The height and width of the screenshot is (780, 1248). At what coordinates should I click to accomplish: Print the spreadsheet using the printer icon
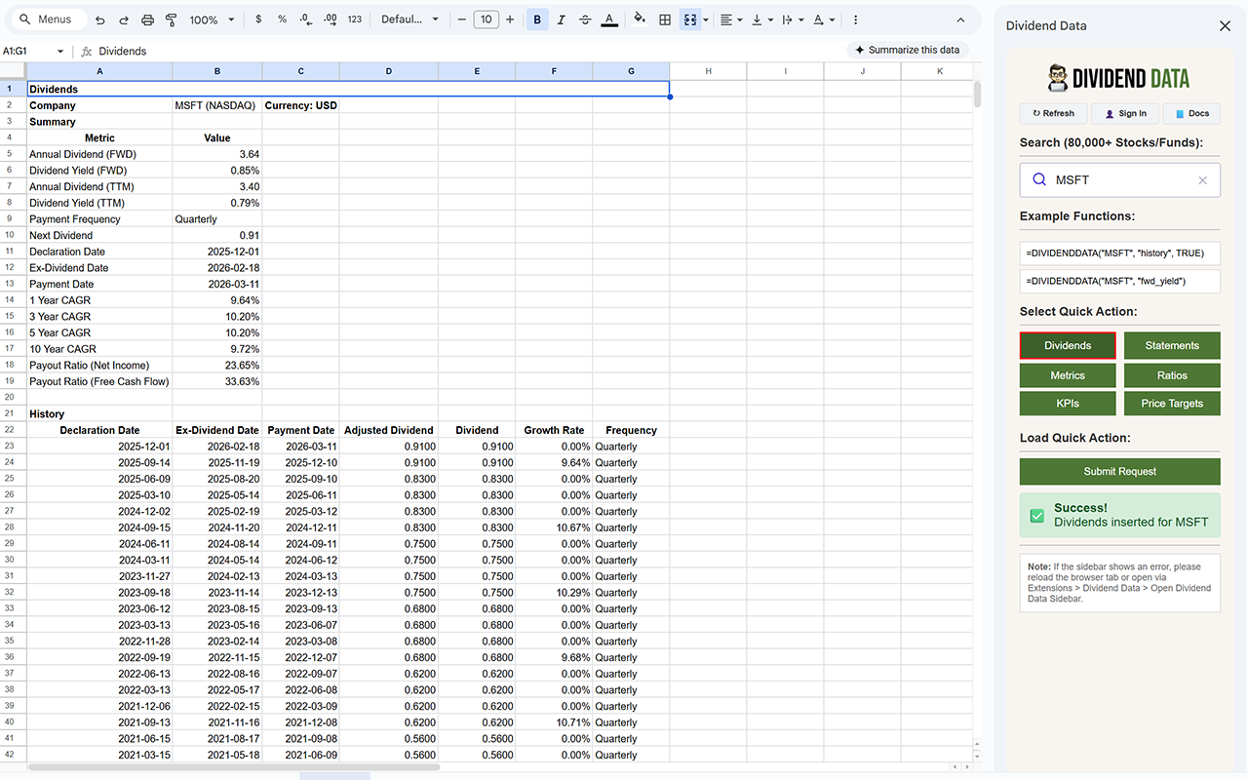[x=147, y=19]
